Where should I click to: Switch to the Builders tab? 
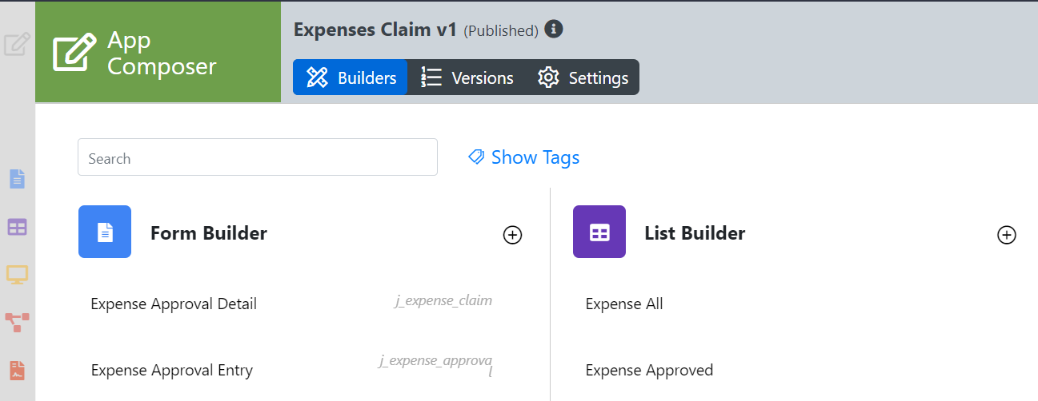pos(351,77)
